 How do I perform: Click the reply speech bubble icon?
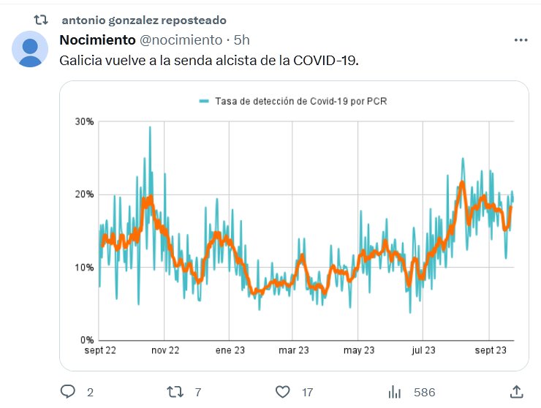[x=68, y=392]
